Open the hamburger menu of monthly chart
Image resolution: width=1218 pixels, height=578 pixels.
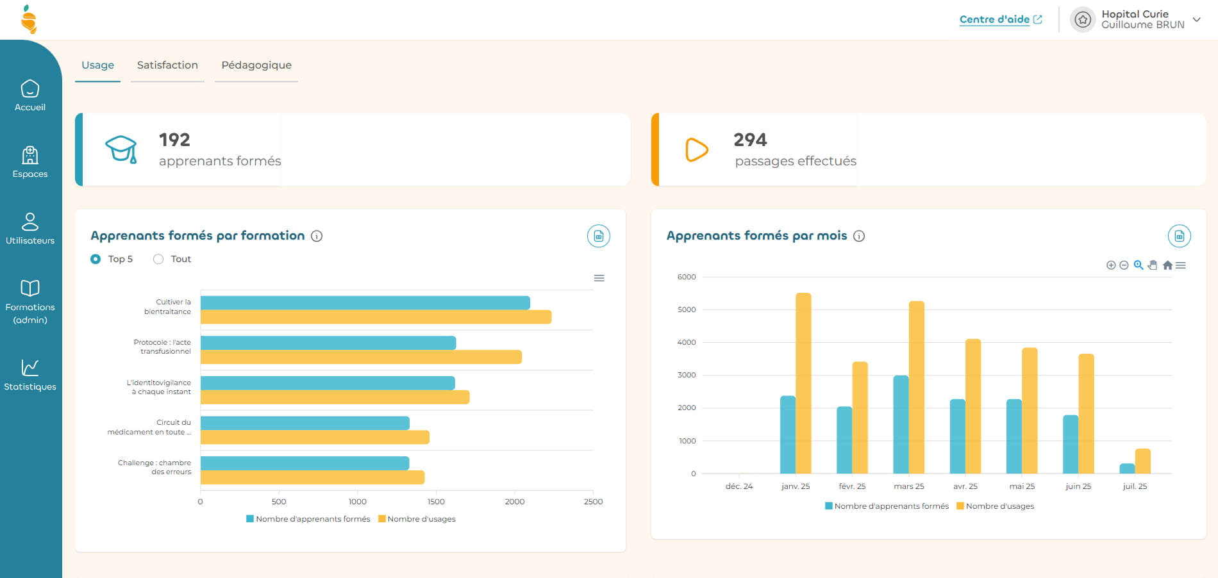[x=1181, y=265]
